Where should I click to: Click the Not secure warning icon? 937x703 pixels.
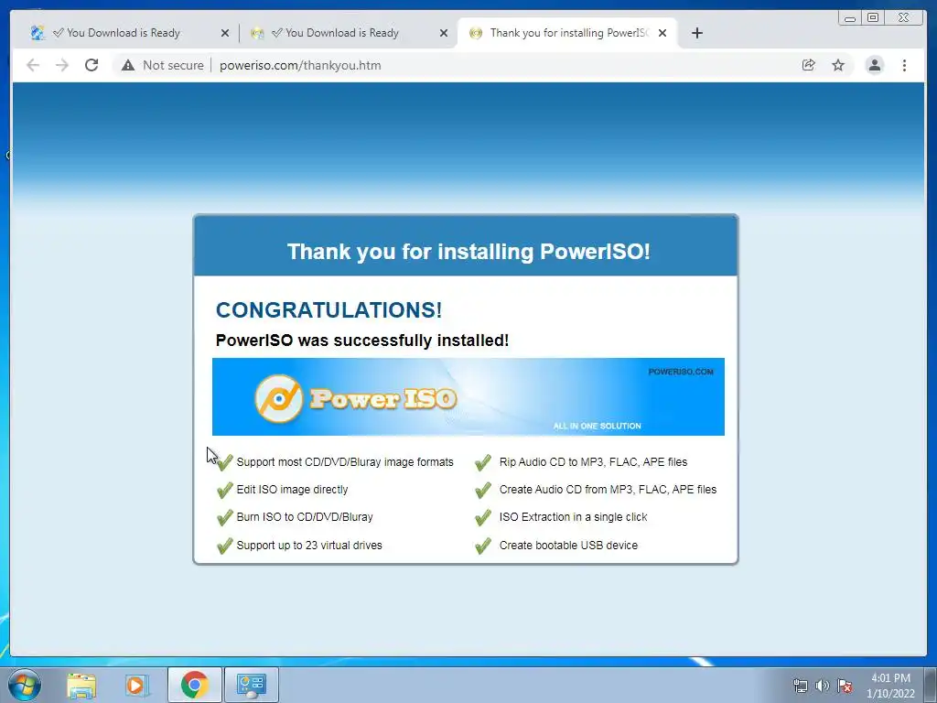[x=128, y=65]
